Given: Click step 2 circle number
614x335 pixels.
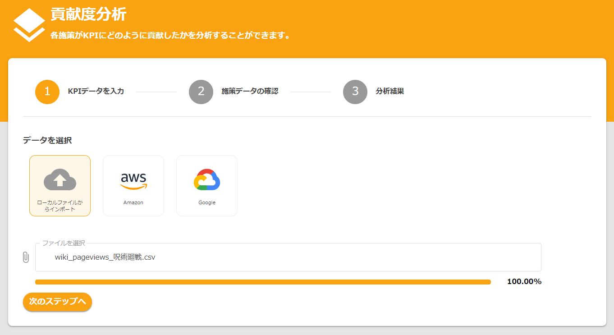Looking at the screenshot, I should click(201, 92).
